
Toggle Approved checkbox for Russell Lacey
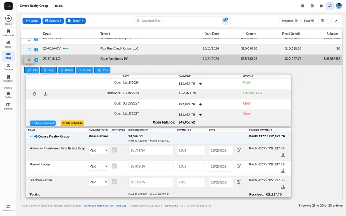click(x=114, y=166)
